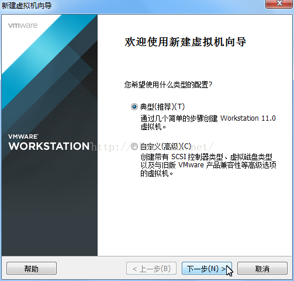Select the 自定义(高级) radio button
This screenshot has height=281, width=294.
[134, 146]
